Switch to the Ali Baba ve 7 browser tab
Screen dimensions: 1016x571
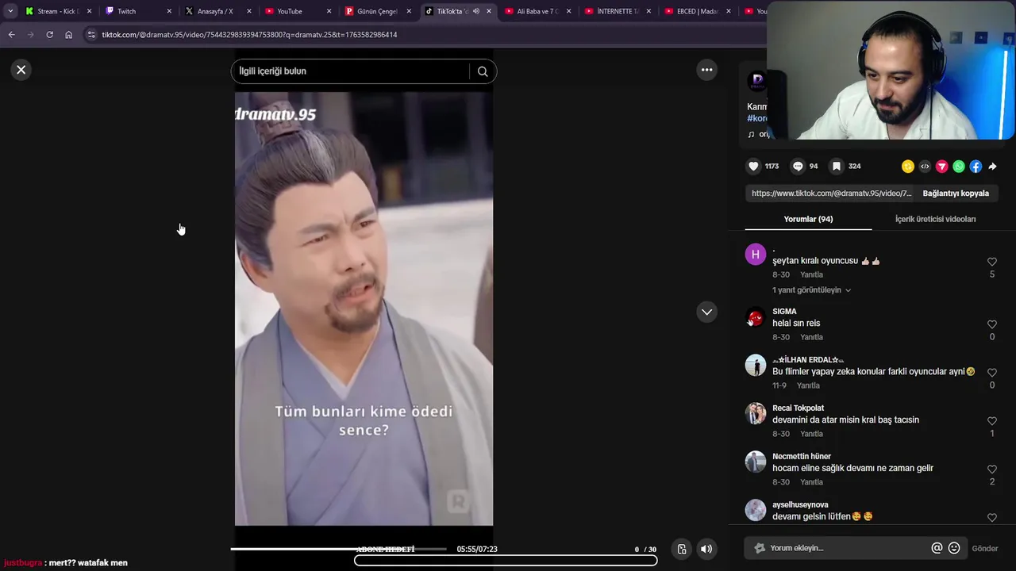(537, 11)
